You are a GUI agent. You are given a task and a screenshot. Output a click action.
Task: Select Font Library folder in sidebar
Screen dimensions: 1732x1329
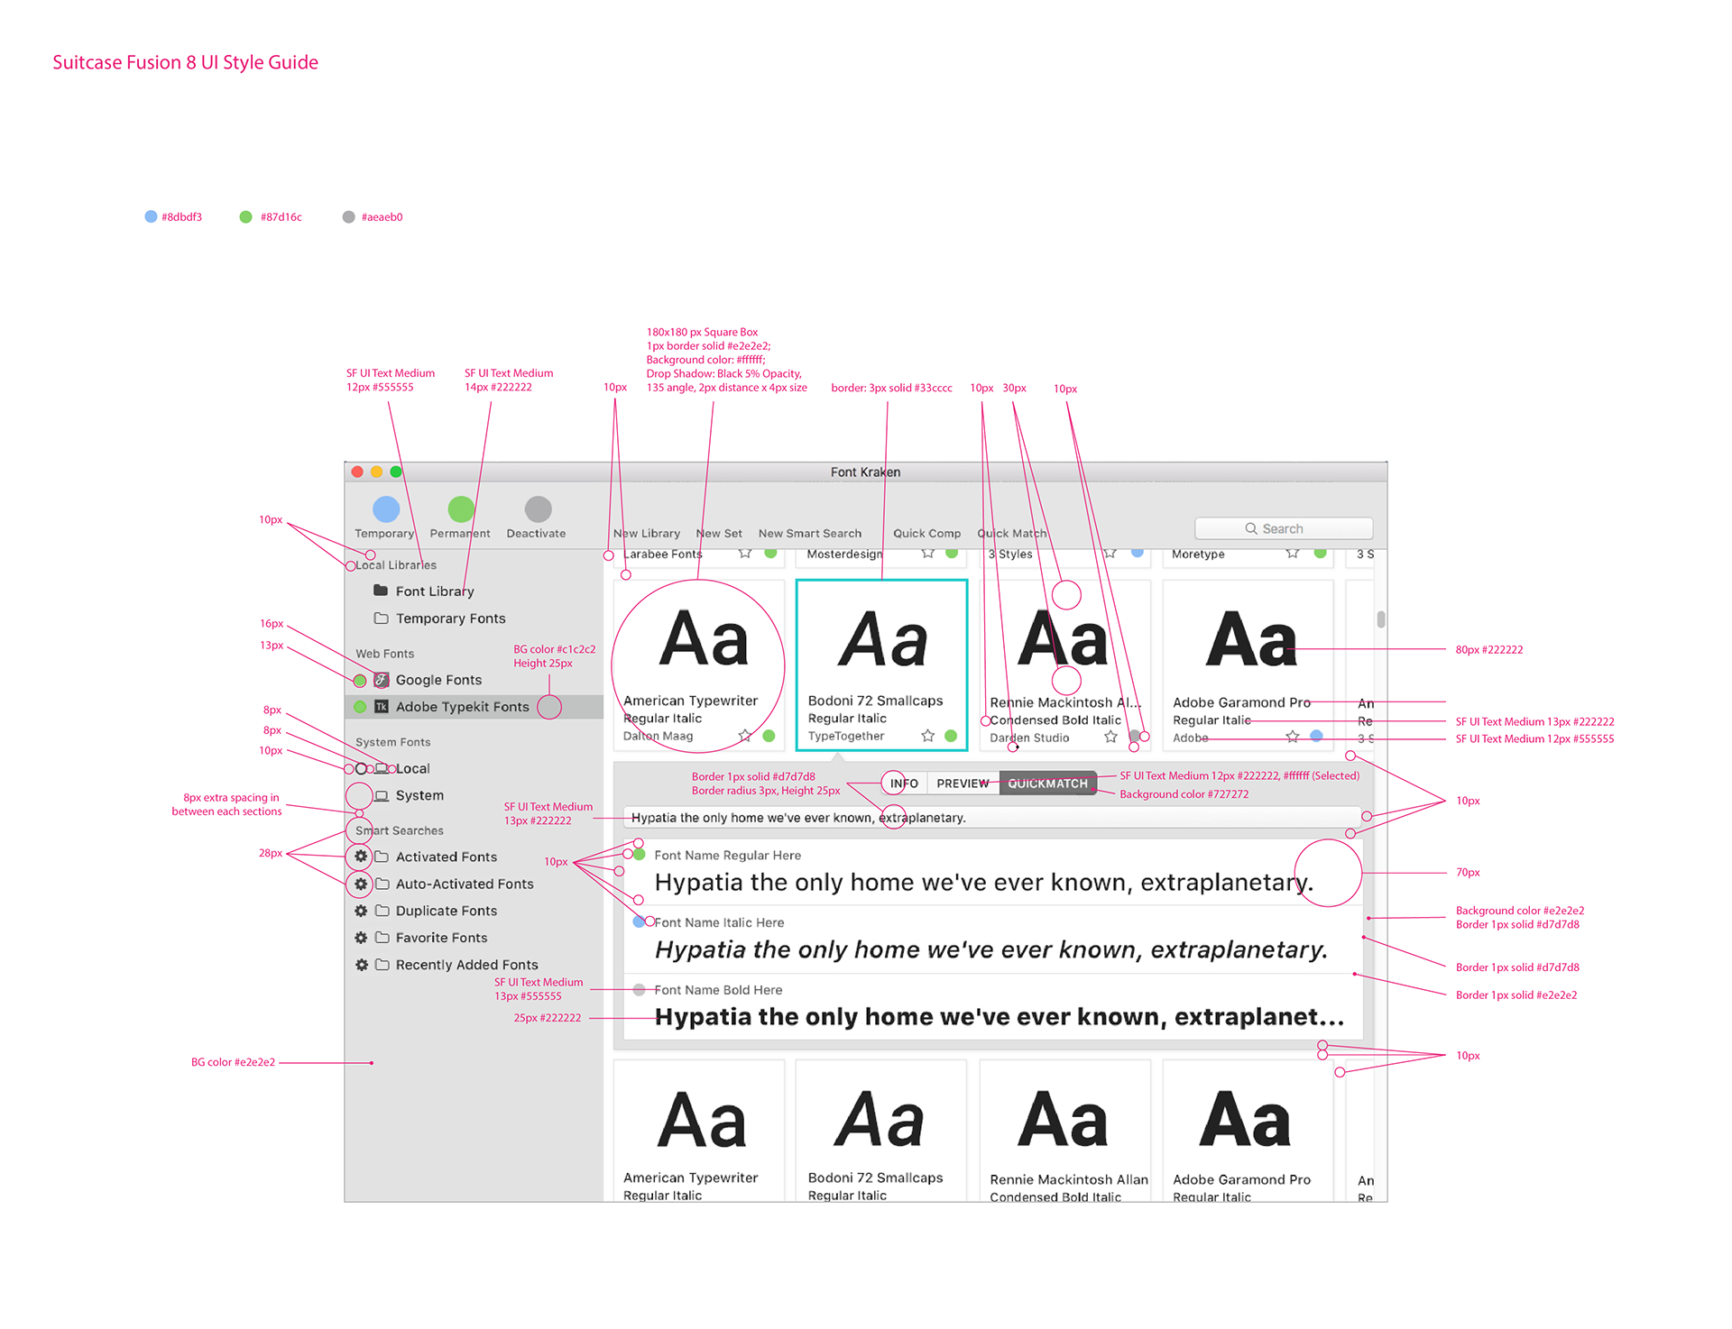coord(424,591)
